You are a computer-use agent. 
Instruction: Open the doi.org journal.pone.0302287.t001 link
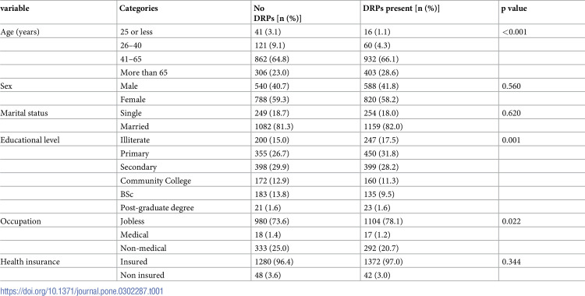82,291
